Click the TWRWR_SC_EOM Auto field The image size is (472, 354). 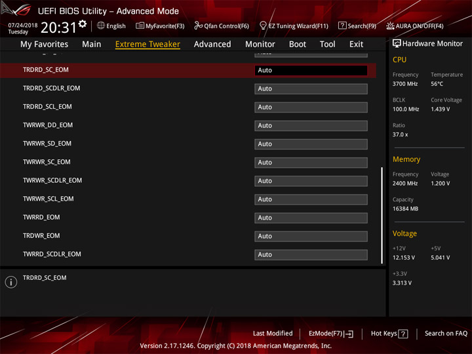coord(311,163)
